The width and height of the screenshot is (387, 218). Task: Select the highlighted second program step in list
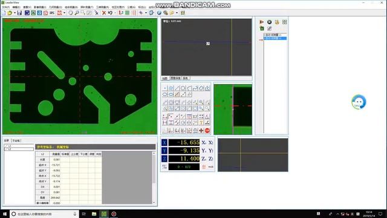pos(275,38)
